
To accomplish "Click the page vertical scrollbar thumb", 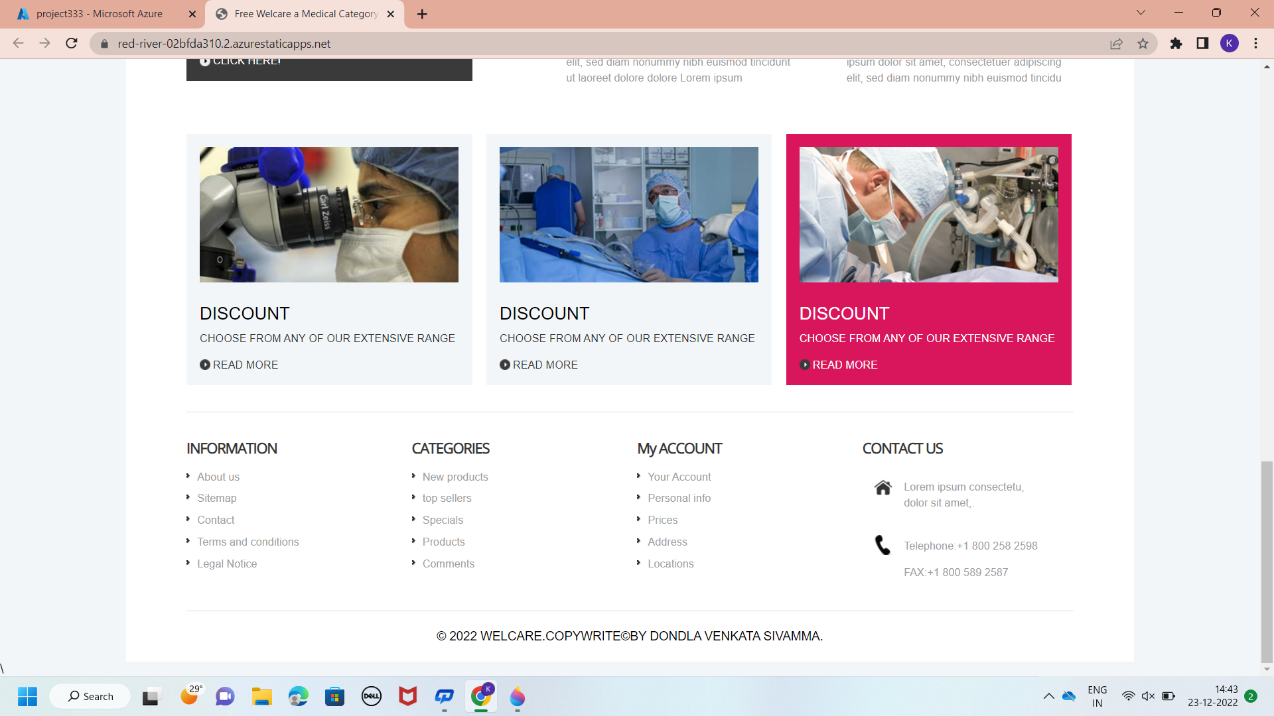I will tap(1267, 562).
